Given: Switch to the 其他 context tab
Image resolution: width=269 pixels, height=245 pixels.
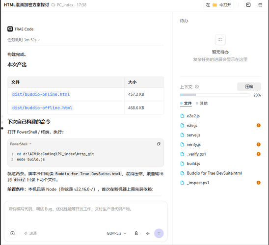Looking at the screenshot, I should click(x=202, y=103).
